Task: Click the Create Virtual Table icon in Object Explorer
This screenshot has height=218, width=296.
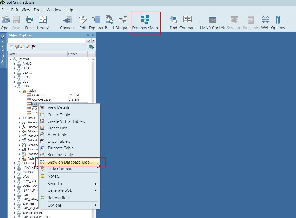Action: point(17,47)
